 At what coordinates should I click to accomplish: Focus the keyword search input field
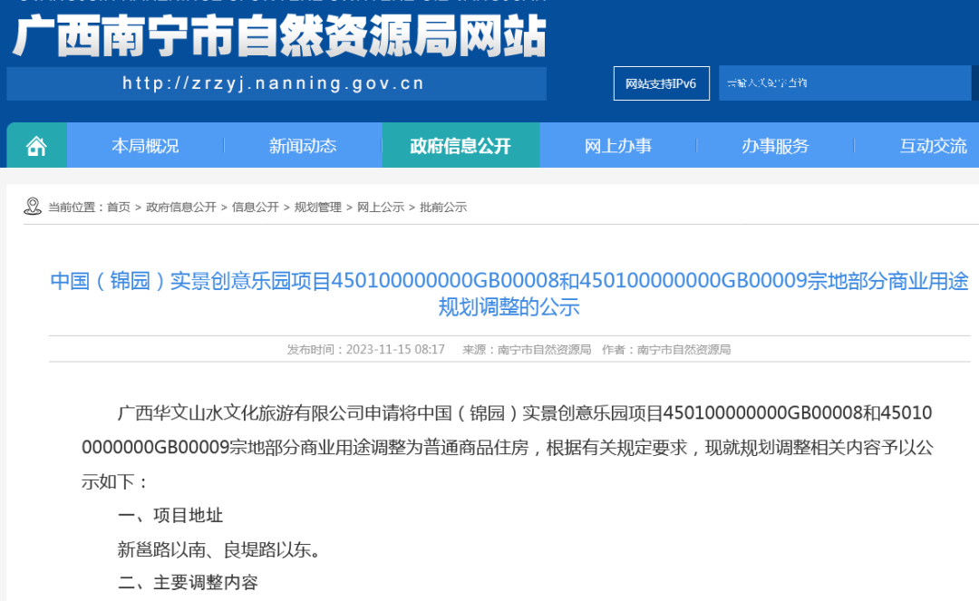(x=844, y=83)
